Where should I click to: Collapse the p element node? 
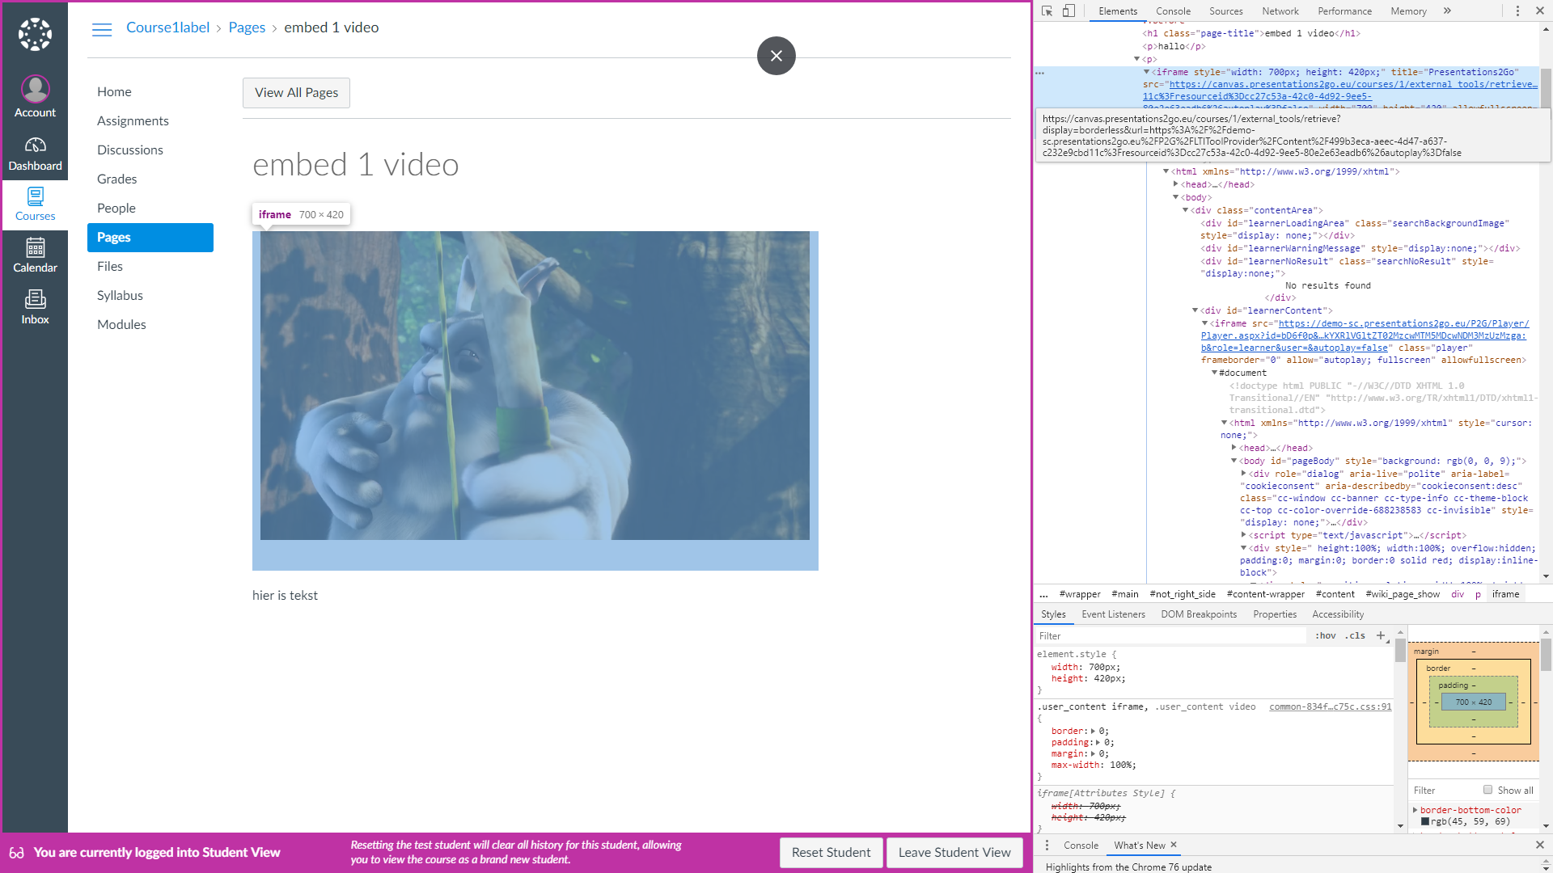(1136, 59)
